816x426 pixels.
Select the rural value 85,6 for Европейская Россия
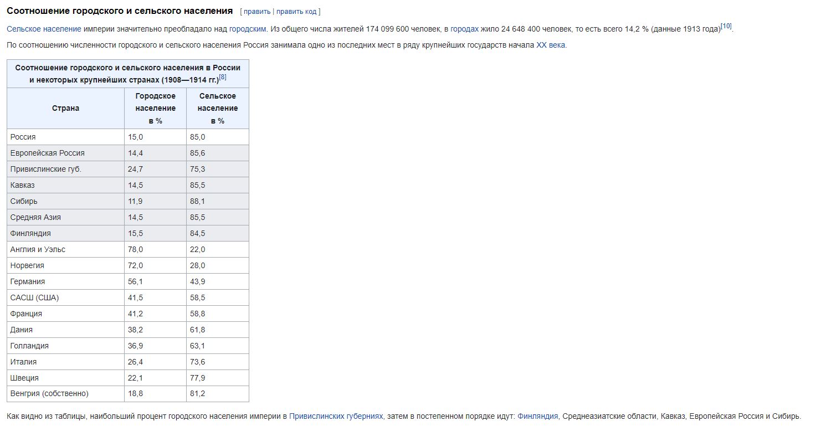tap(197, 153)
